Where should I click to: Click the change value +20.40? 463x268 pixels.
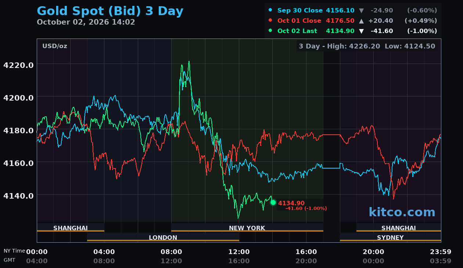(x=381, y=21)
